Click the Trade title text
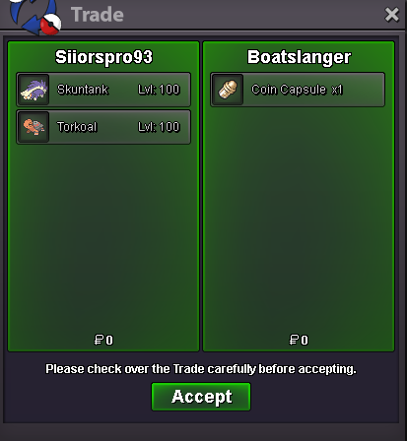Image resolution: width=407 pixels, height=441 pixels. tap(98, 15)
